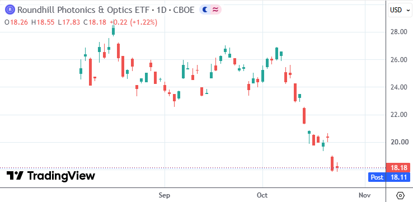This screenshot has width=413, height=202.
Task: Click the +0.22 (+1.22%) change value
Action: point(134,22)
